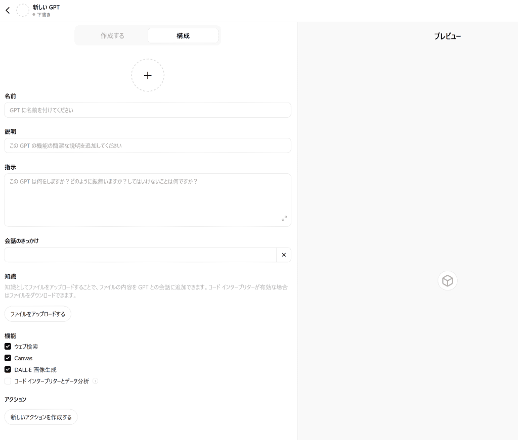Click the draft GPT avatar circle in header

pos(23,10)
